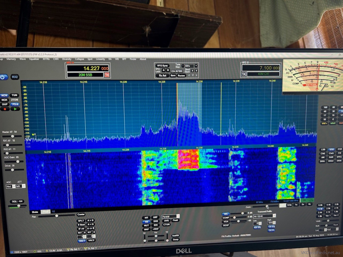Viewport: 343px width, 257px height.
Task: Toggle the NB noise blanker button
Action: (146, 222)
